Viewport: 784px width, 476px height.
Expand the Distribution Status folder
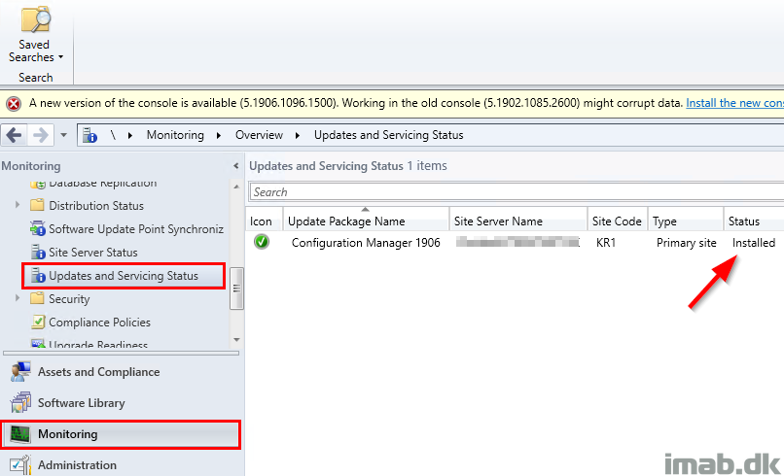coord(18,205)
